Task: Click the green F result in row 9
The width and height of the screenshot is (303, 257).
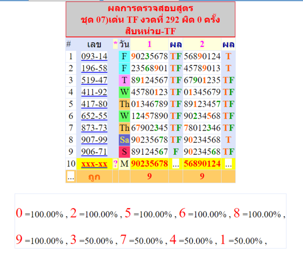Action: point(176,151)
